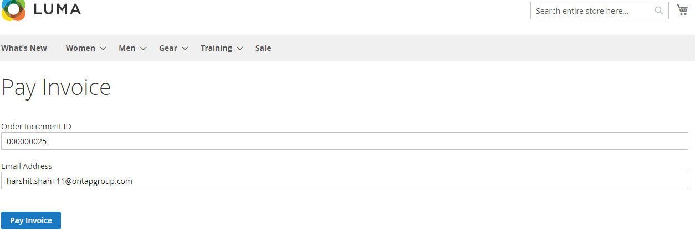
Task: Go to the Sale menu item
Action: pyautogui.click(x=263, y=48)
